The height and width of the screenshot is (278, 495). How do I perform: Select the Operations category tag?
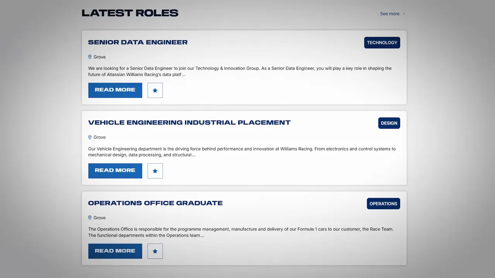(383, 203)
